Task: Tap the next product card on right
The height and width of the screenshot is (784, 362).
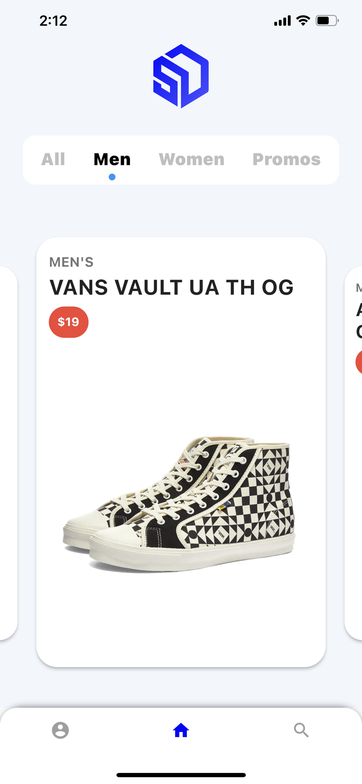Action: click(x=353, y=453)
